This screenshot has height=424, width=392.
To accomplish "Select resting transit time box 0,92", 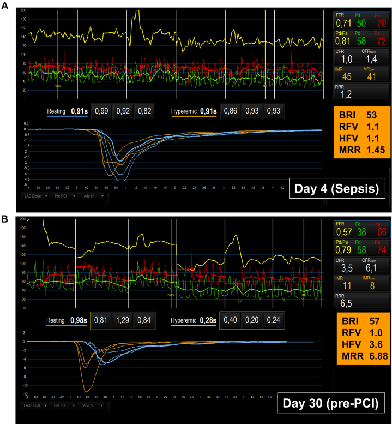I will point(123,111).
